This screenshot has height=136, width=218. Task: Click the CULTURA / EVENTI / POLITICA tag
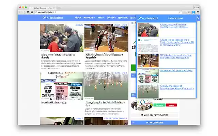[115, 118]
